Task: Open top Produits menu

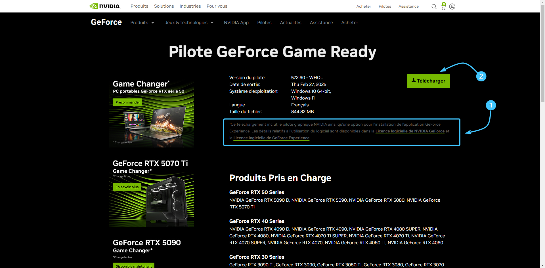Action: click(139, 6)
